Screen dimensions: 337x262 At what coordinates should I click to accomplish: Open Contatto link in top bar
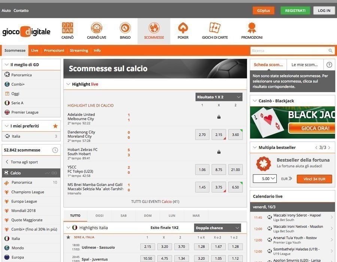pos(21,10)
